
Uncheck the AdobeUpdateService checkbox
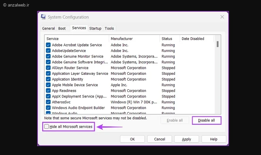48,51
